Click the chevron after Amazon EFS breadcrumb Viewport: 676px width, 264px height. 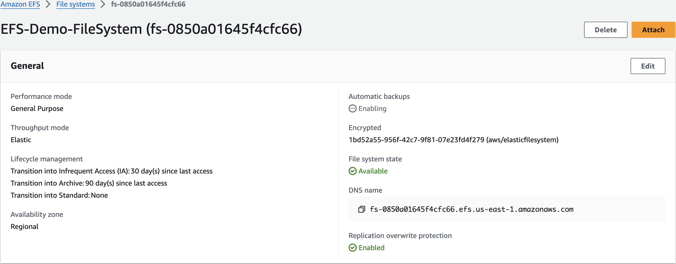48,4
